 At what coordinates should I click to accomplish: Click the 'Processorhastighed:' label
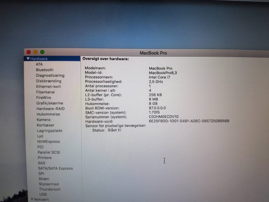[x=104, y=82]
